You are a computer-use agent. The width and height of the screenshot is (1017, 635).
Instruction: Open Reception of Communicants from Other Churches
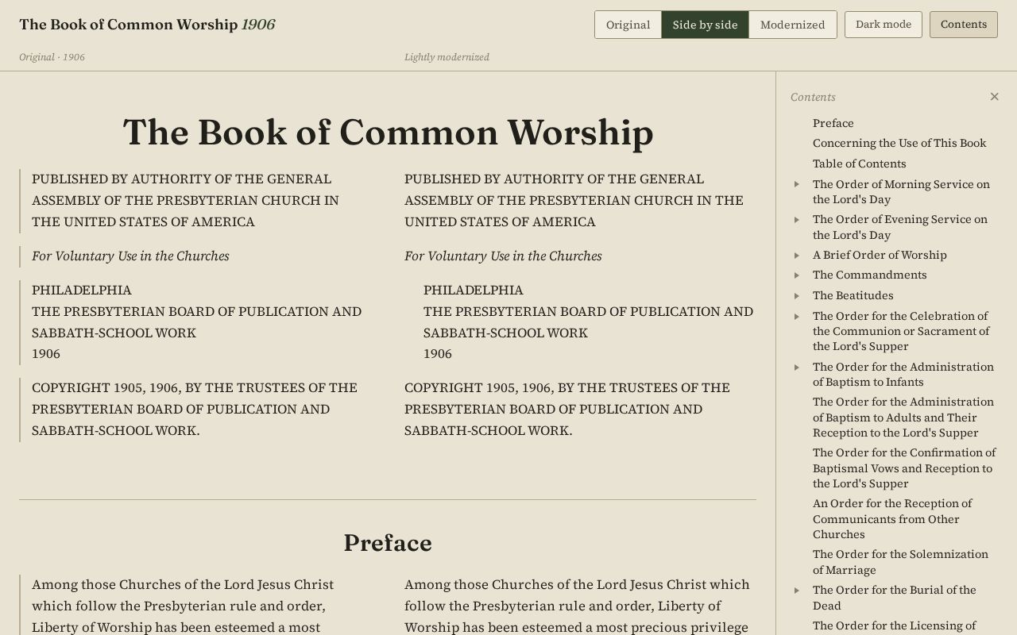(892, 518)
